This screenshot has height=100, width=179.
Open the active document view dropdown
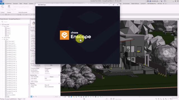(23, 9)
